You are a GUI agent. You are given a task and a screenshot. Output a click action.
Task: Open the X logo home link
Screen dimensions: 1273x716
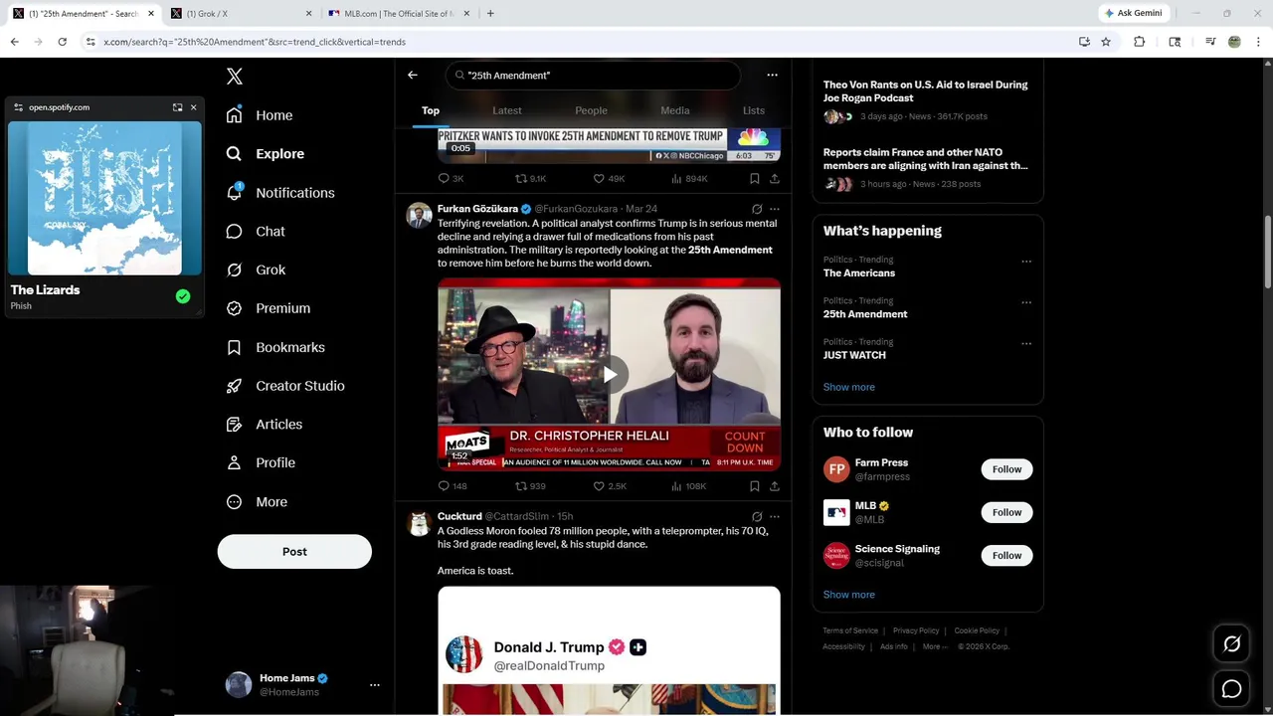click(235, 77)
